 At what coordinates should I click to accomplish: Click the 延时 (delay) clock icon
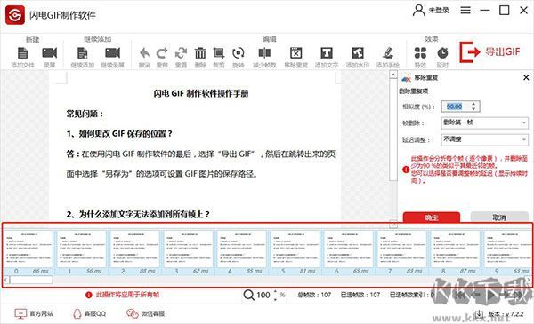[442, 53]
